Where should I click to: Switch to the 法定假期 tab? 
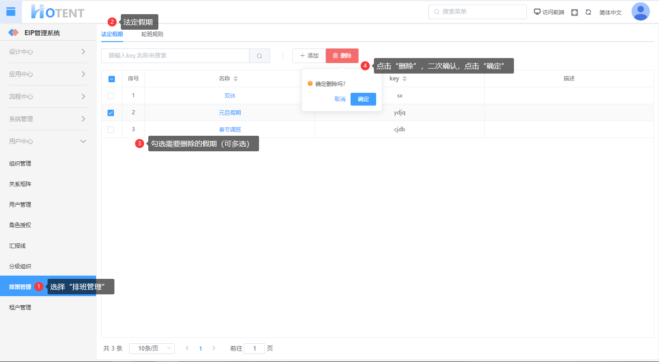[112, 34]
